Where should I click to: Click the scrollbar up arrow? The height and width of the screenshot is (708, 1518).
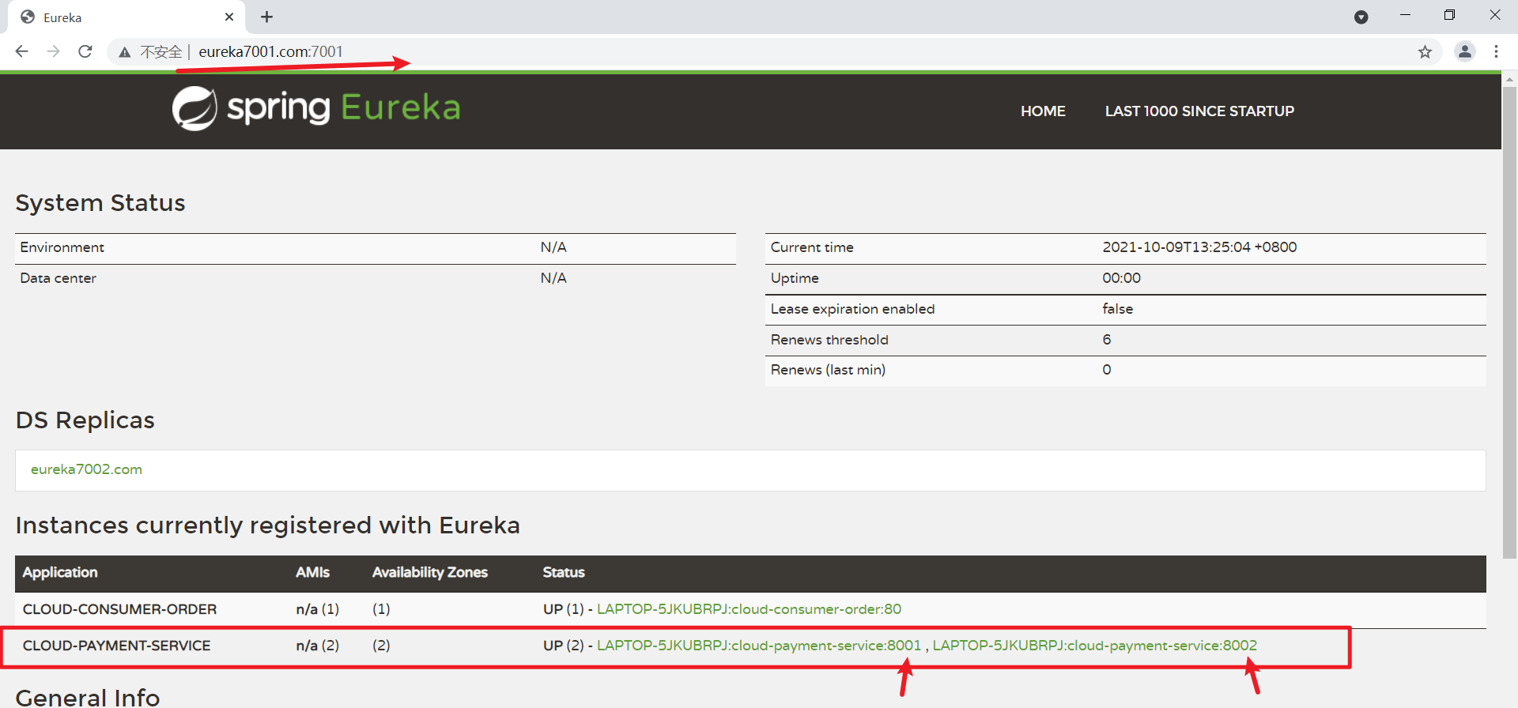pos(1509,79)
